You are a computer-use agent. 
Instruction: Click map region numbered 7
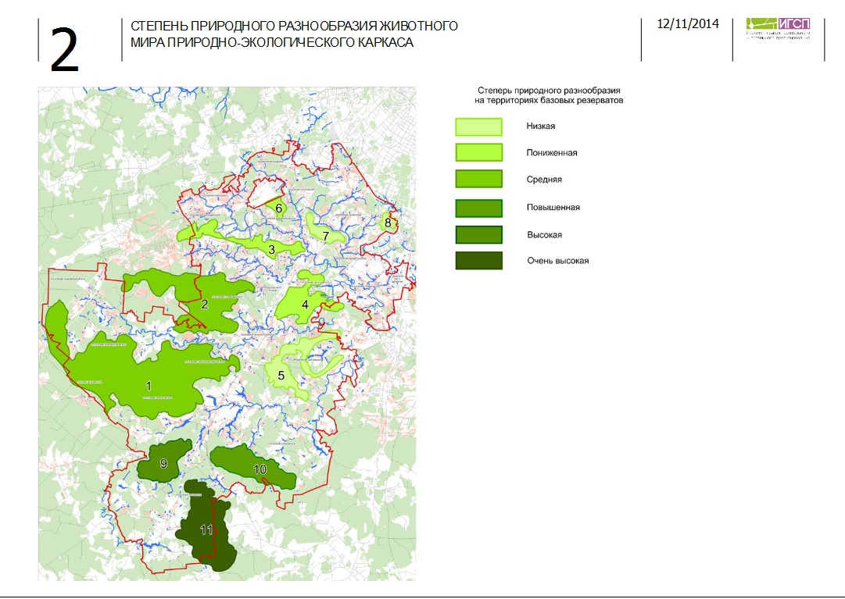tap(325, 235)
